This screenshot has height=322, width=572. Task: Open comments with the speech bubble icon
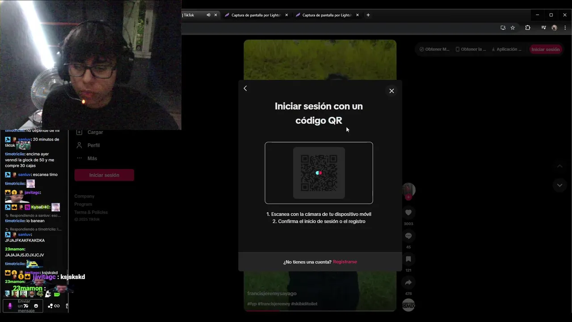click(x=408, y=236)
